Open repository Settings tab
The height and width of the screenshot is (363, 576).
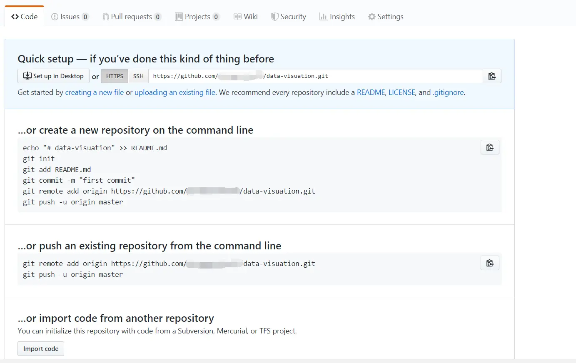point(386,17)
